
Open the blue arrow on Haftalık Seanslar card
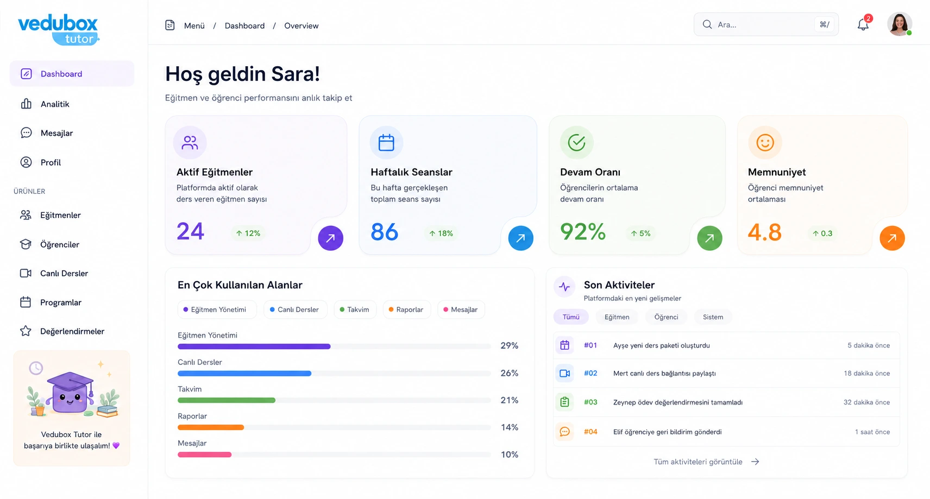click(520, 238)
